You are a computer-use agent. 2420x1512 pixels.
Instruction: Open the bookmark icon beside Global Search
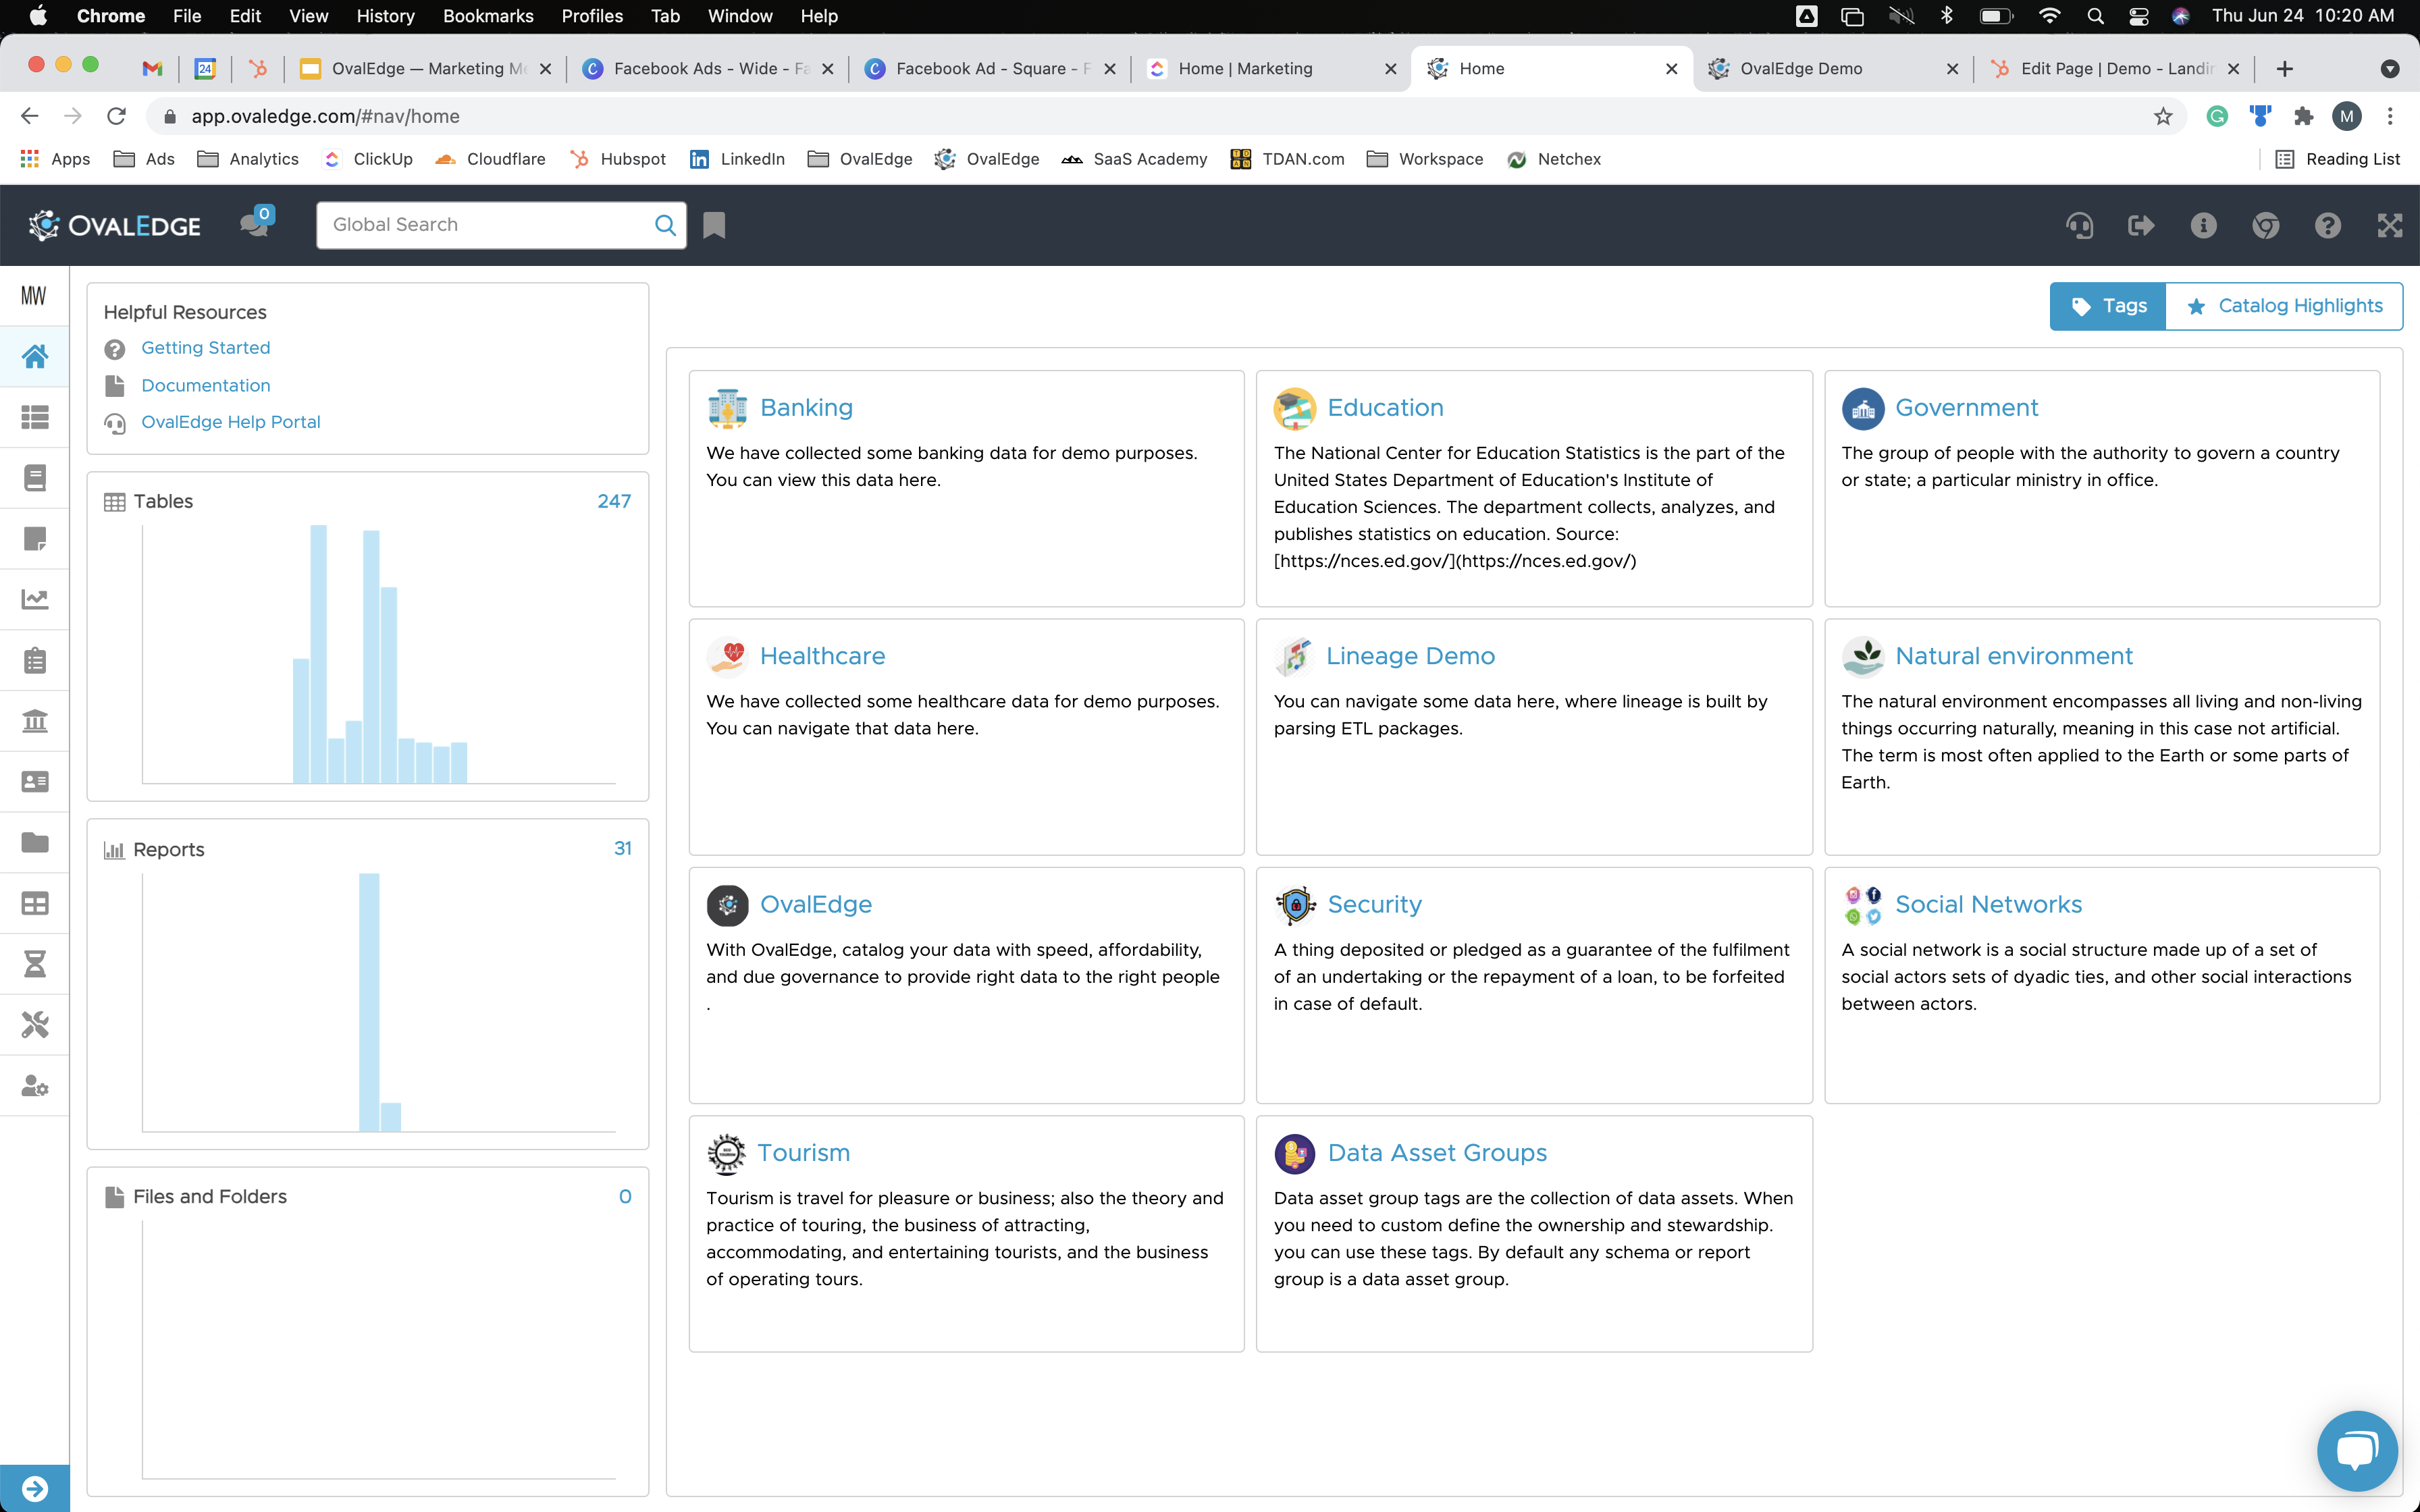tap(714, 225)
